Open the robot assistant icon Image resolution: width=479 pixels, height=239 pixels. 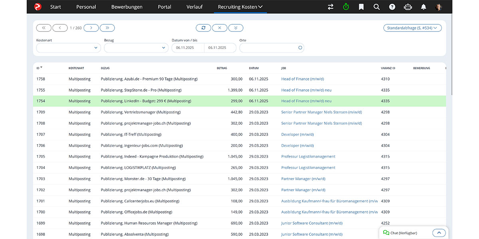[x=408, y=7]
